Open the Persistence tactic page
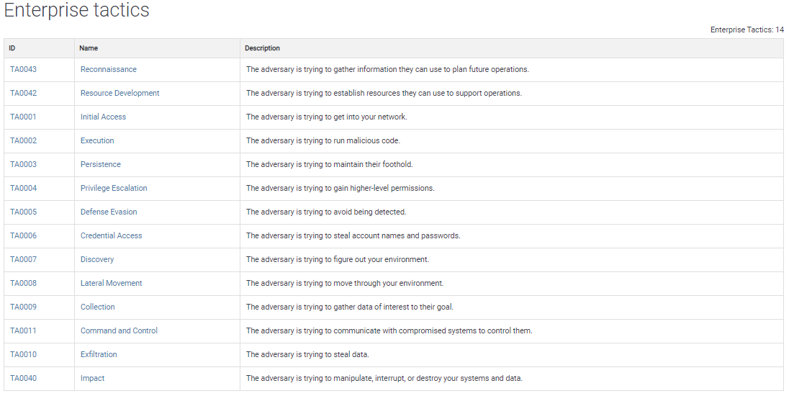Viewport: 794px width, 396px height. [100, 165]
